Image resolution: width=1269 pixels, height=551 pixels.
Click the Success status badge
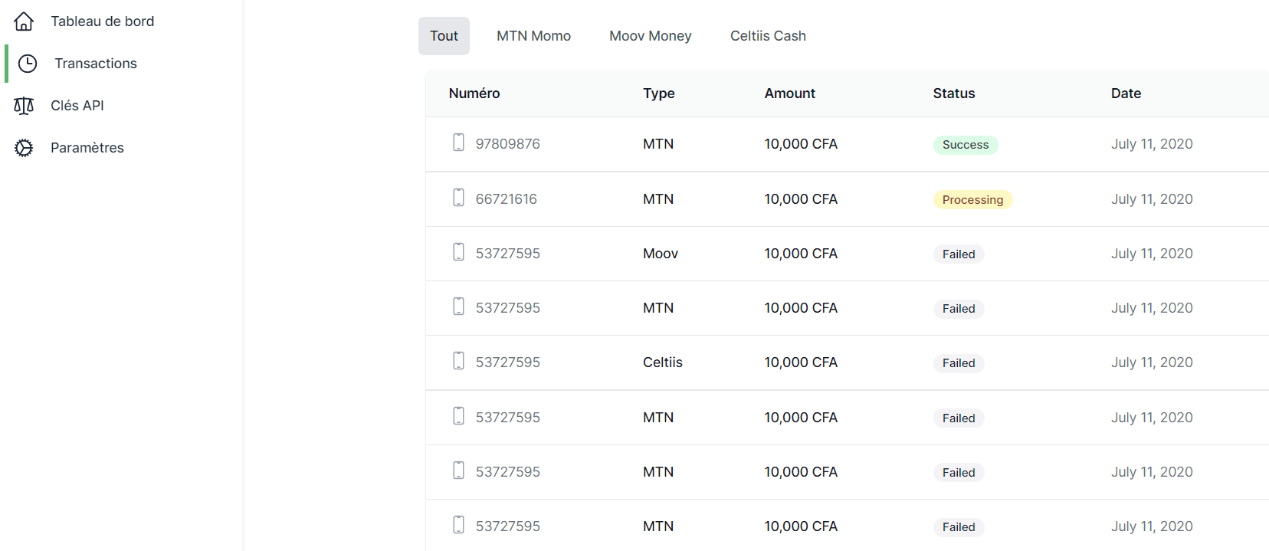pyautogui.click(x=966, y=145)
